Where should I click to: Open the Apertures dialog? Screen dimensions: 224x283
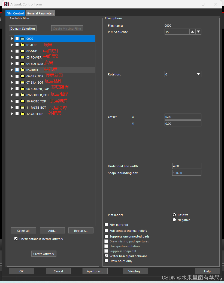pyautogui.click(x=95, y=271)
